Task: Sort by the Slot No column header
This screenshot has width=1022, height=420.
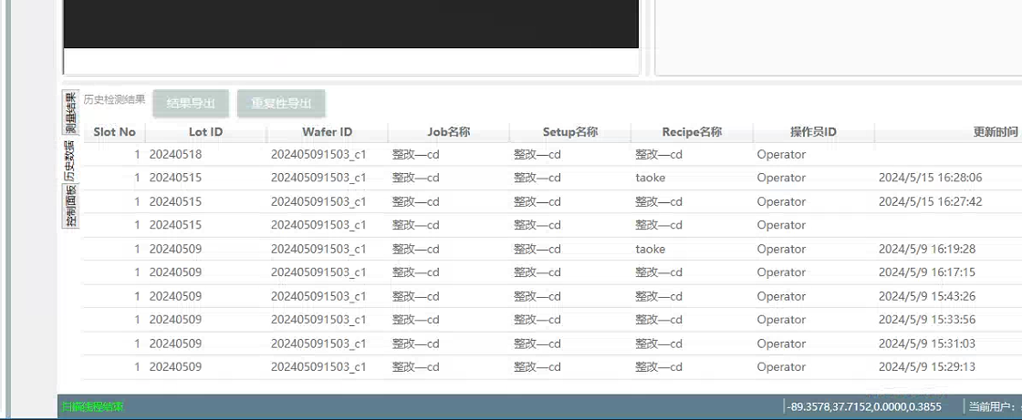Action: [115, 132]
